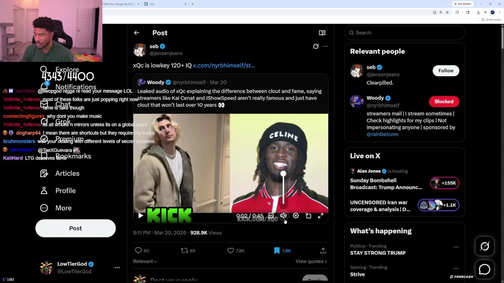Image resolution: width=504 pixels, height=283 pixels.
Task: Go back with the Post header arrow
Action: [137, 33]
